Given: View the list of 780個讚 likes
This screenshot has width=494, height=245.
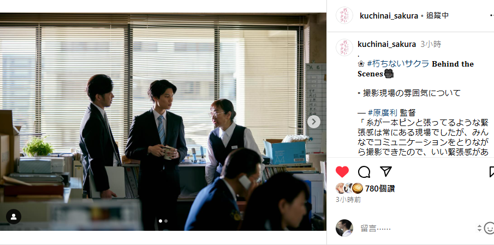Looking at the screenshot, I should [379, 189].
